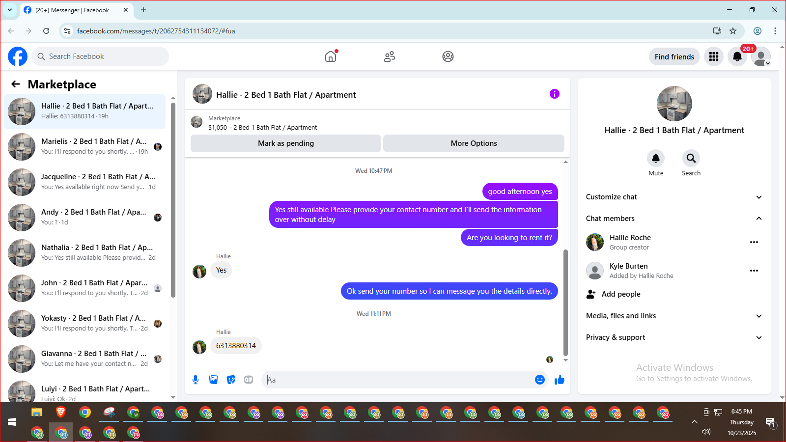Viewport: 786px width, 442px height.
Task: Expand Media, files and links section
Action: (674, 316)
